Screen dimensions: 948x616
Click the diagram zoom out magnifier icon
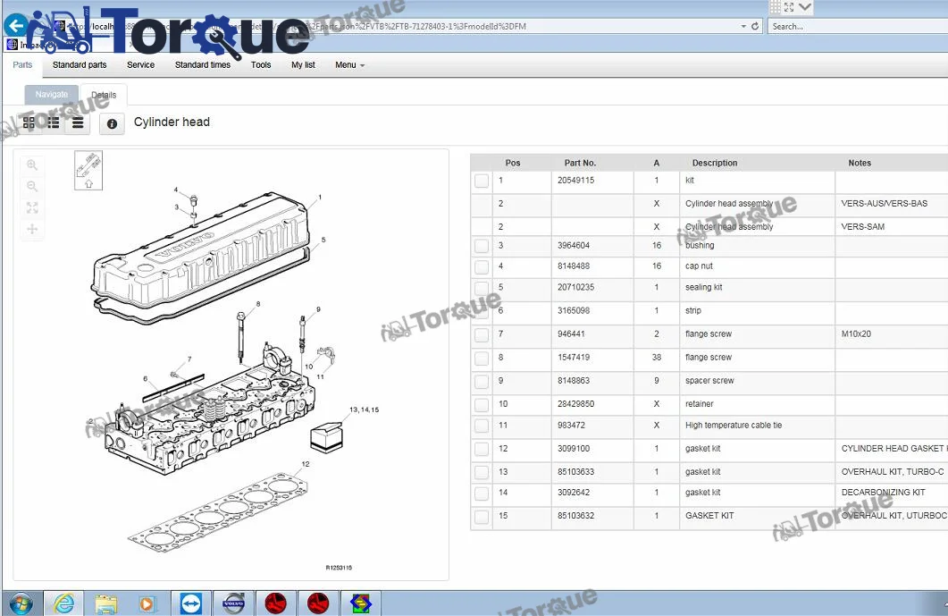click(x=32, y=186)
